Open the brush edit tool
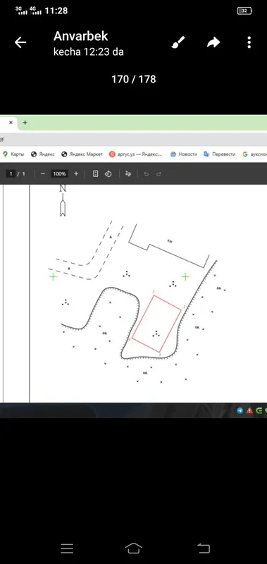 point(178,42)
